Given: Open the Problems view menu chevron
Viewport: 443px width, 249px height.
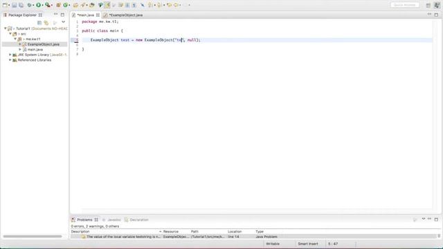Looking at the screenshot, I should (424, 219).
